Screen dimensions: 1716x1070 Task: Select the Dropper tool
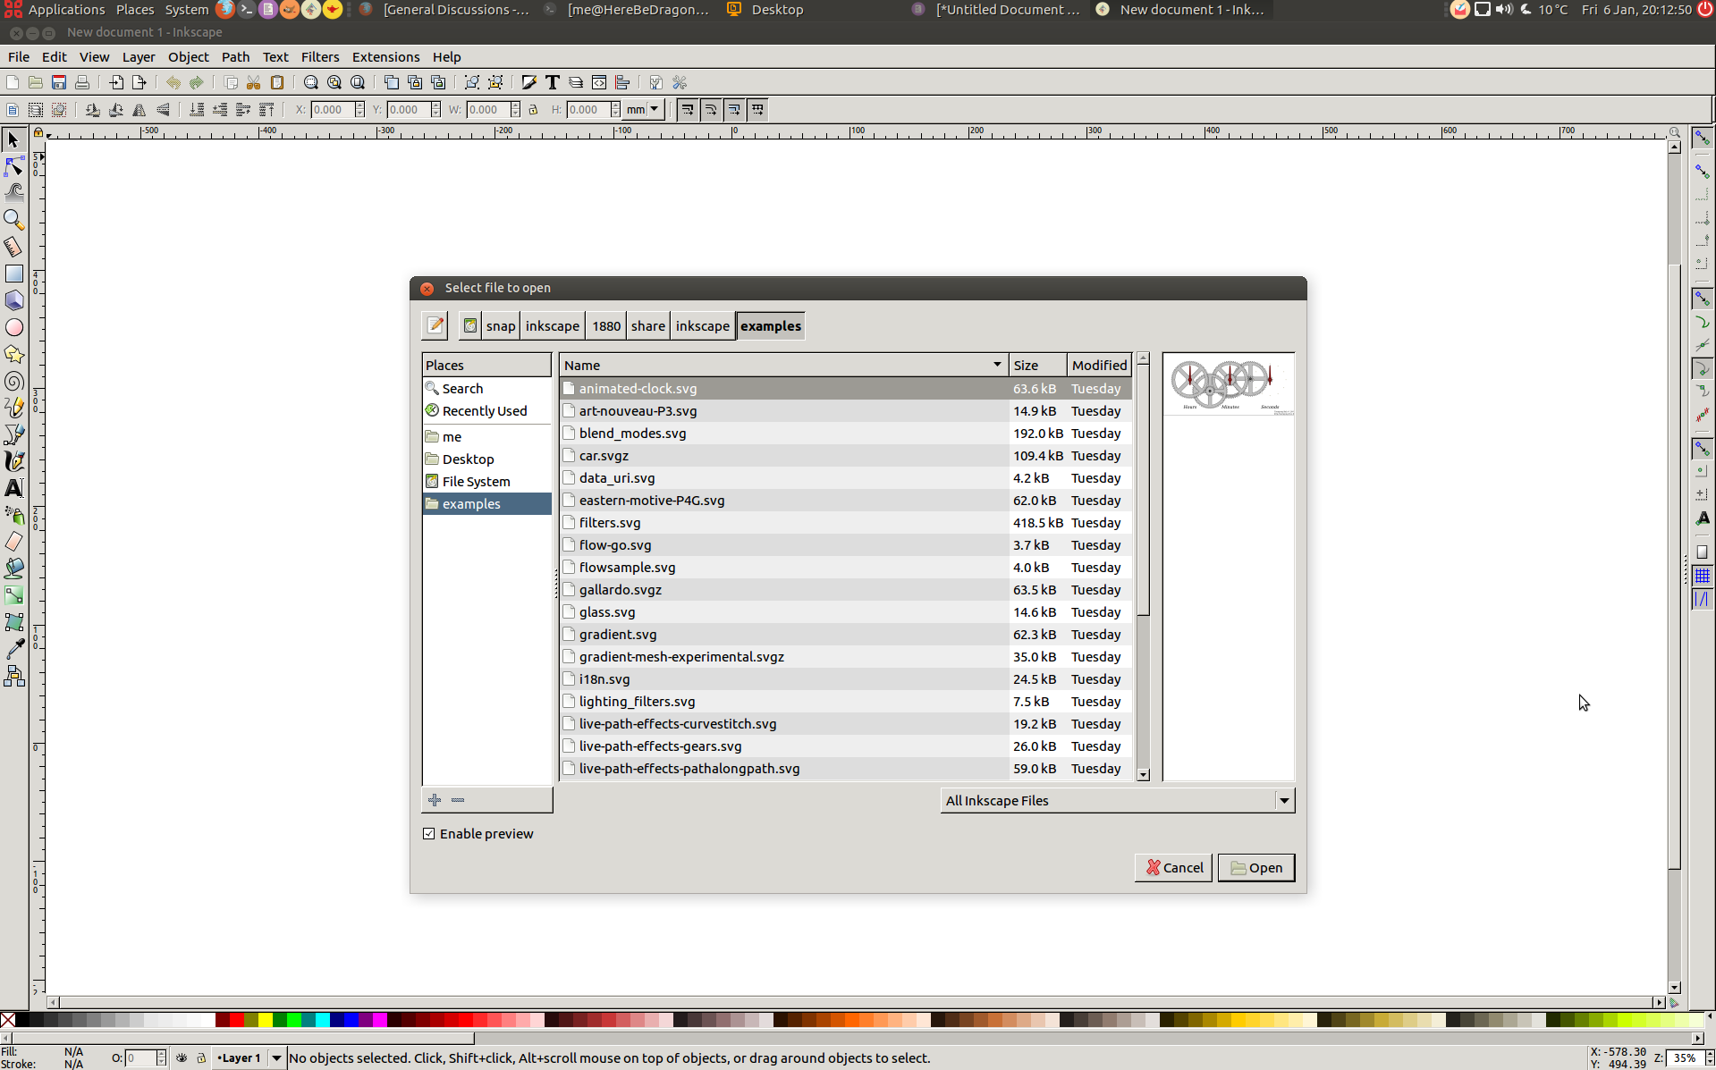point(14,648)
